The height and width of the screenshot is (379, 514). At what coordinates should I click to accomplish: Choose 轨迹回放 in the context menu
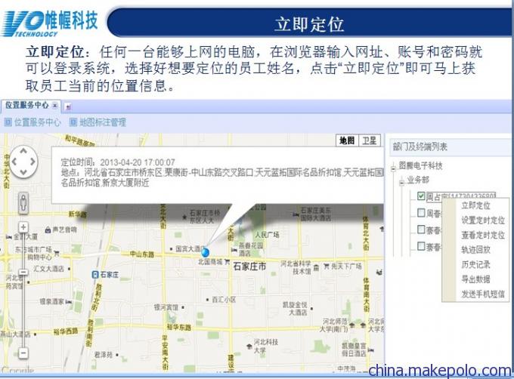click(475, 250)
